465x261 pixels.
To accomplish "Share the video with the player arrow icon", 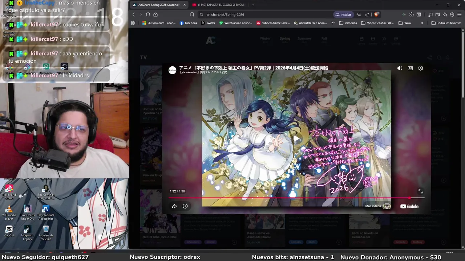I will [x=174, y=206].
